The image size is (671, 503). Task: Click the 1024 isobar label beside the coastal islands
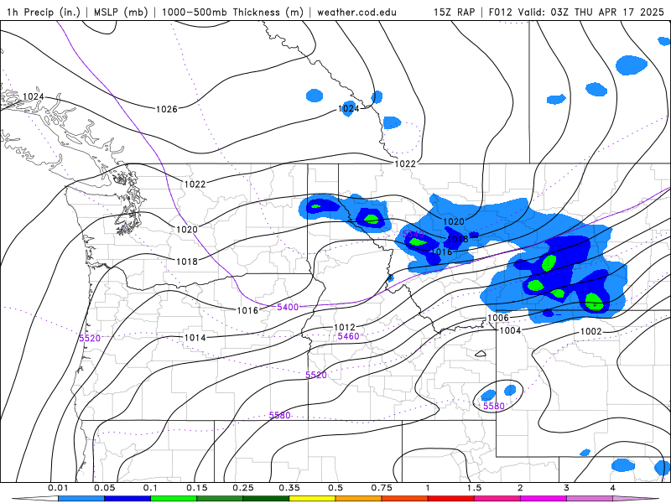[34, 96]
